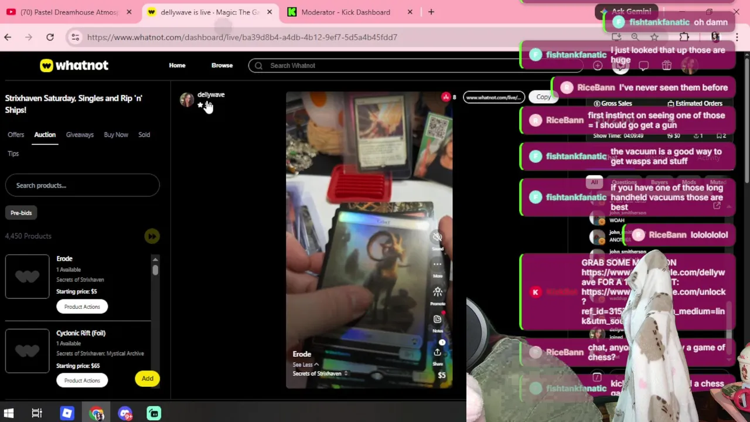750x422 pixels.
Task: Close the Moderator Kick Dashboard tab
Action: click(410, 12)
